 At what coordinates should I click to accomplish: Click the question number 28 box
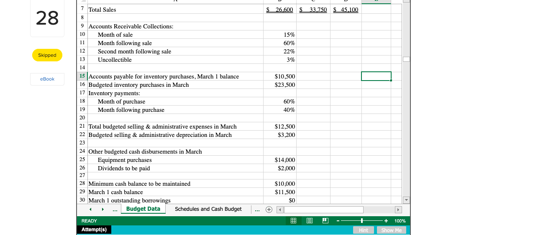click(x=47, y=18)
